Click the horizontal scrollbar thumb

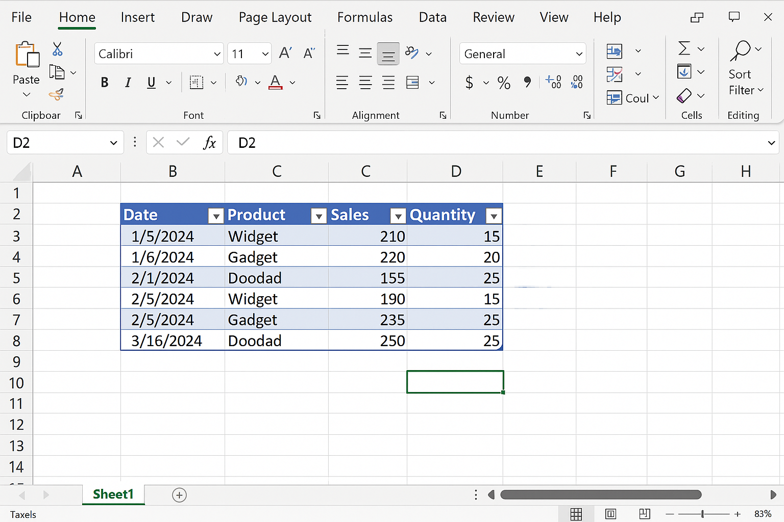pyautogui.click(x=601, y=494)
